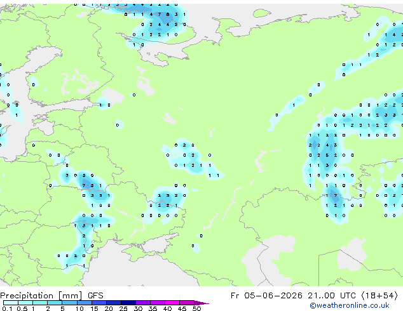Select the 20–25 mm legend swatch
Viewport: 403px width, 311px height.
(114, 303)
